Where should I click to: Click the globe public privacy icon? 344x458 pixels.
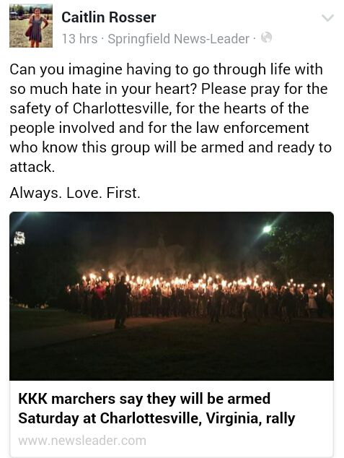(x=266, y=38)
